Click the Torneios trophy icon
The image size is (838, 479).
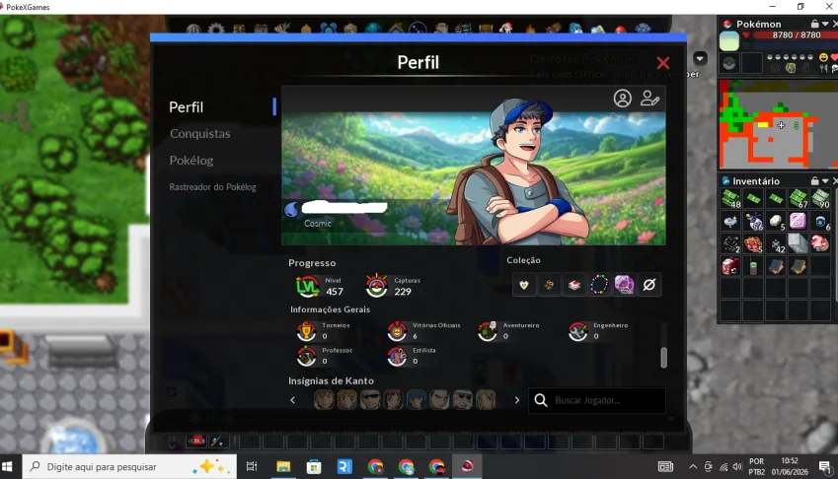(x=306, y=331)
